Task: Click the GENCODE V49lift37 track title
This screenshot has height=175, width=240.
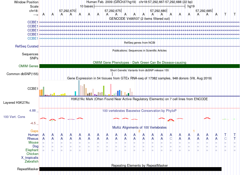Action: [139, 19]
